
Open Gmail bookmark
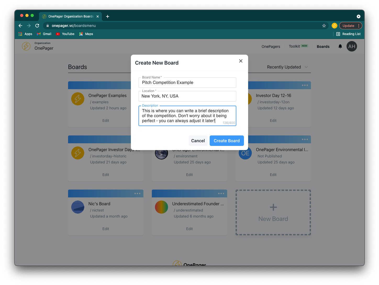coord(44,34)
